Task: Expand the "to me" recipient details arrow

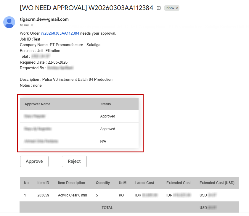Action: pyautogui.click(x=32, y=25)
